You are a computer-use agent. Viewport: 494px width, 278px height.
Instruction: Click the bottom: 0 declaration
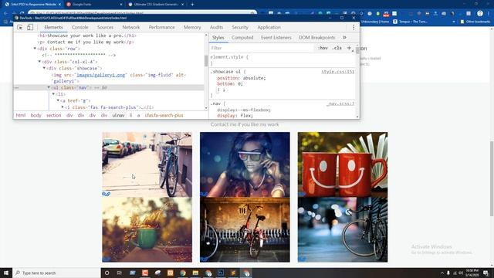point(230,84)
